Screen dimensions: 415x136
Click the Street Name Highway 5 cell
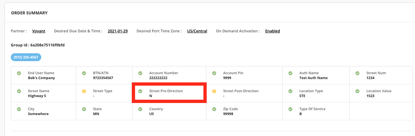[43, 93]
